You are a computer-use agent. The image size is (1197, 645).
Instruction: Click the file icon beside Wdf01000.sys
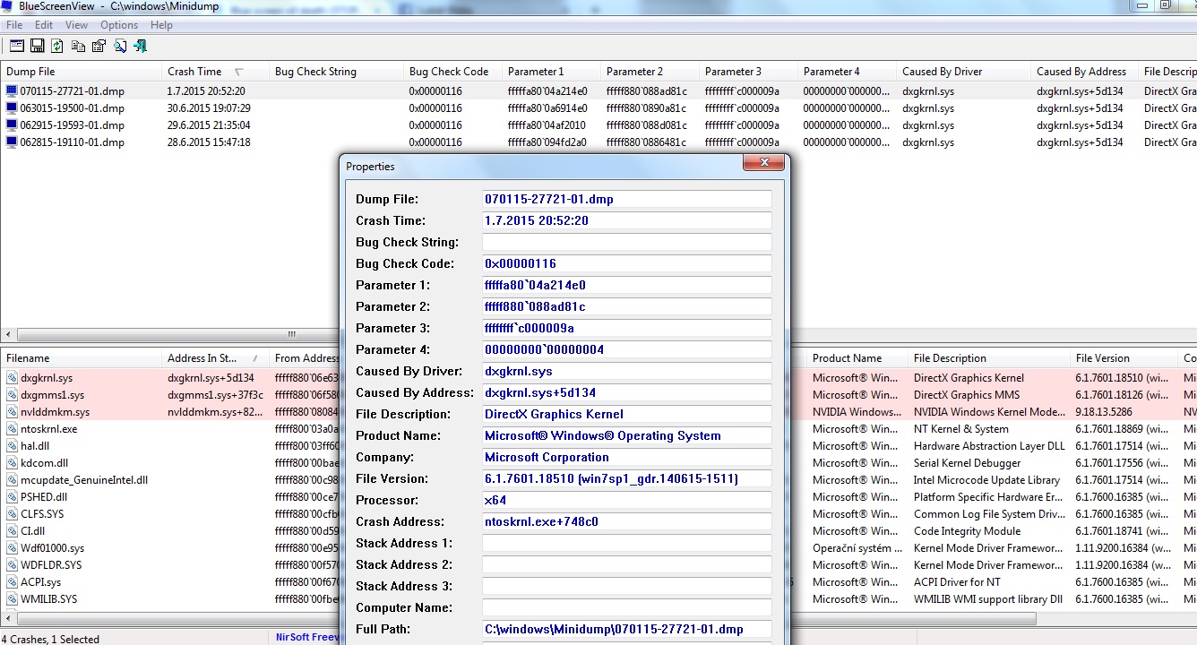[x=12, y=548]
